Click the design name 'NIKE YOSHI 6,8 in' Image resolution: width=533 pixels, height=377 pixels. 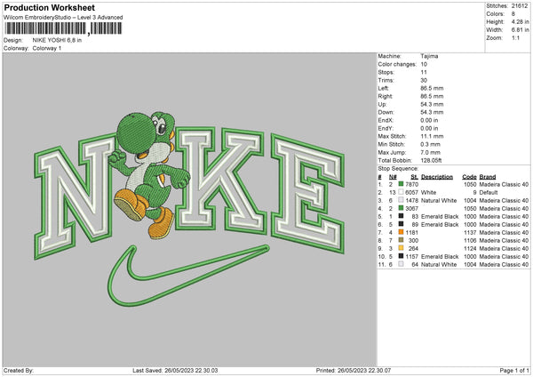57,40
